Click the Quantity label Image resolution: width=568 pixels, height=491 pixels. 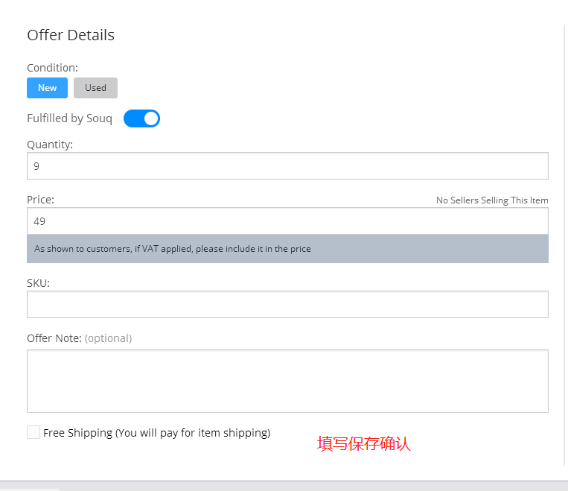click(50, 145)
